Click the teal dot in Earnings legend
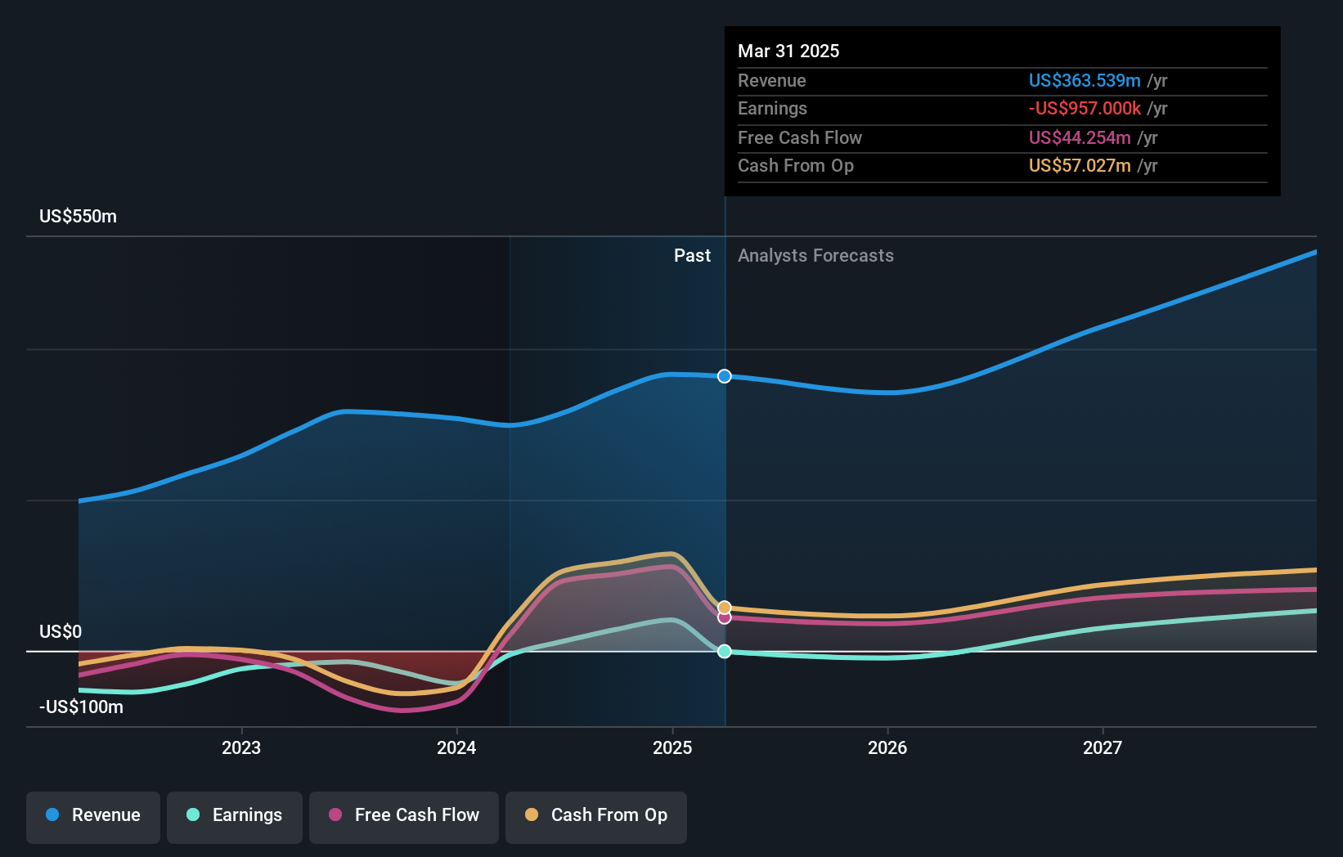This screenshot has height=857, width=1343. [193, 814]
